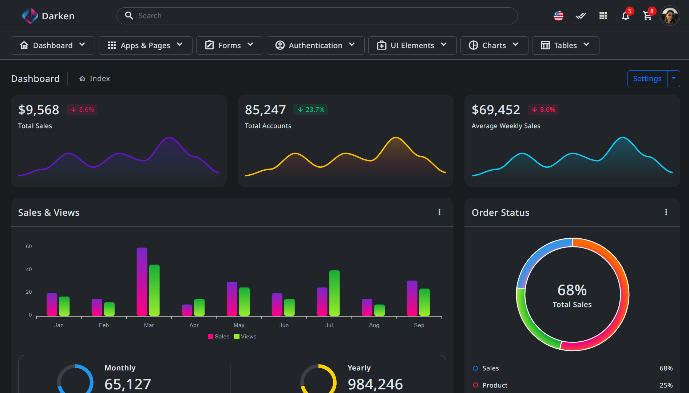The height and width of the screenshot is (393, 689).
Task: Expand the Apps & Pages menu
Action: click(145, 45)
